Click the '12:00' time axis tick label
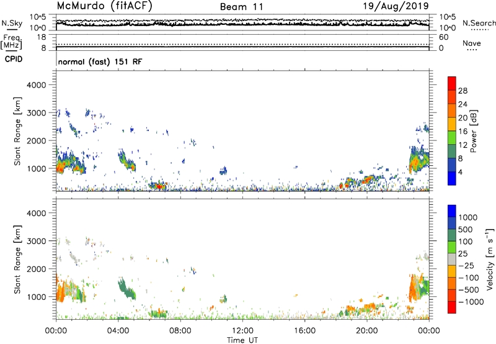This screenshot has height=344, width=496. [242, 331]
